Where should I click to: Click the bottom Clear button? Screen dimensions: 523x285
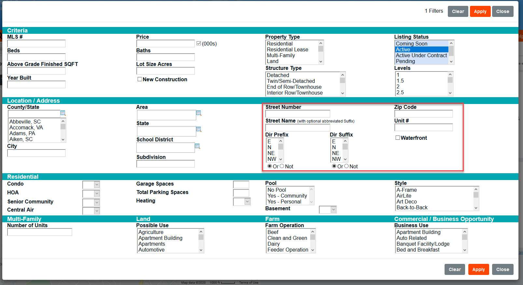coord(455,269)
